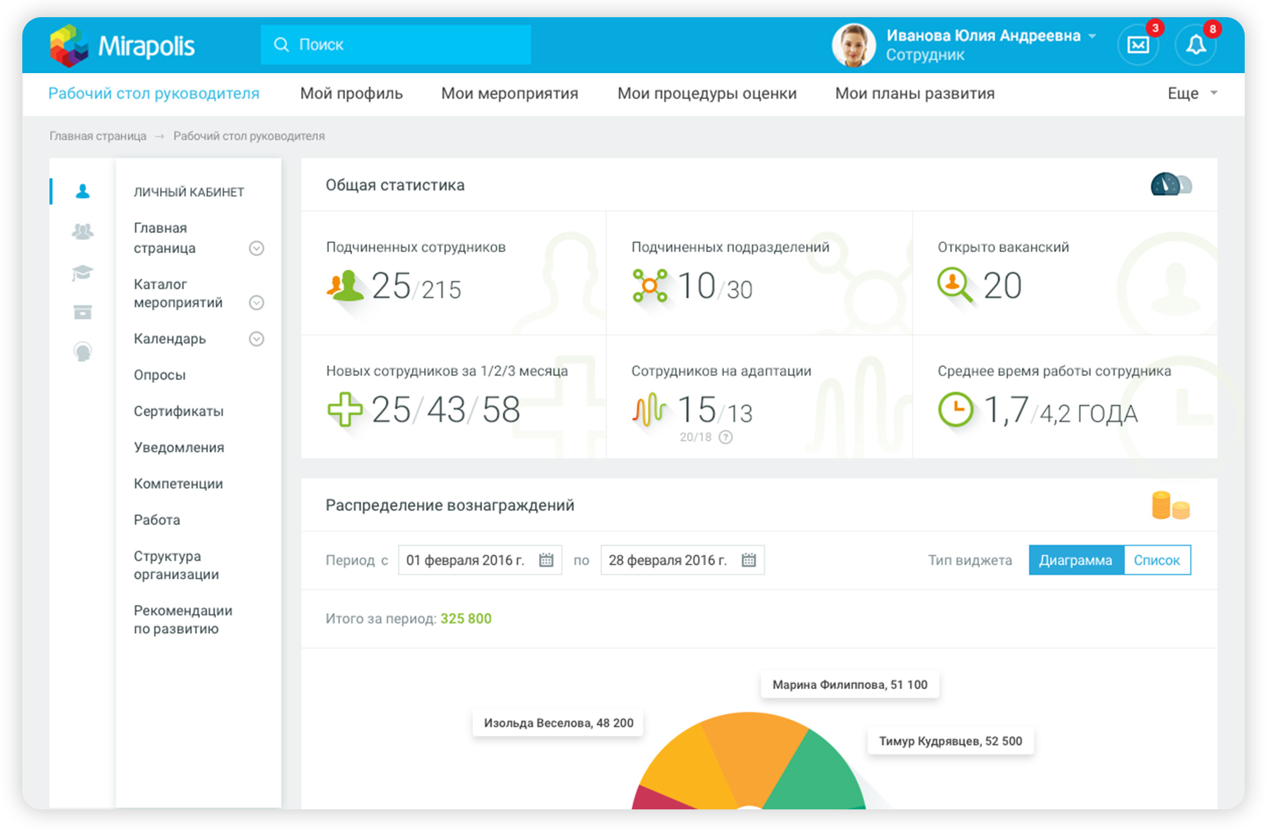Viewport: 1267px width, 831px height.
Task: Click the team group sidebar icon
Action: pyautogui.click(x=83, y=231)
